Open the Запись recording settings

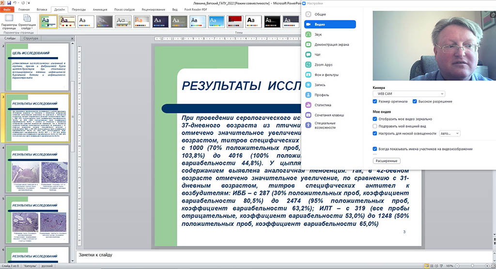coord(330,85)
